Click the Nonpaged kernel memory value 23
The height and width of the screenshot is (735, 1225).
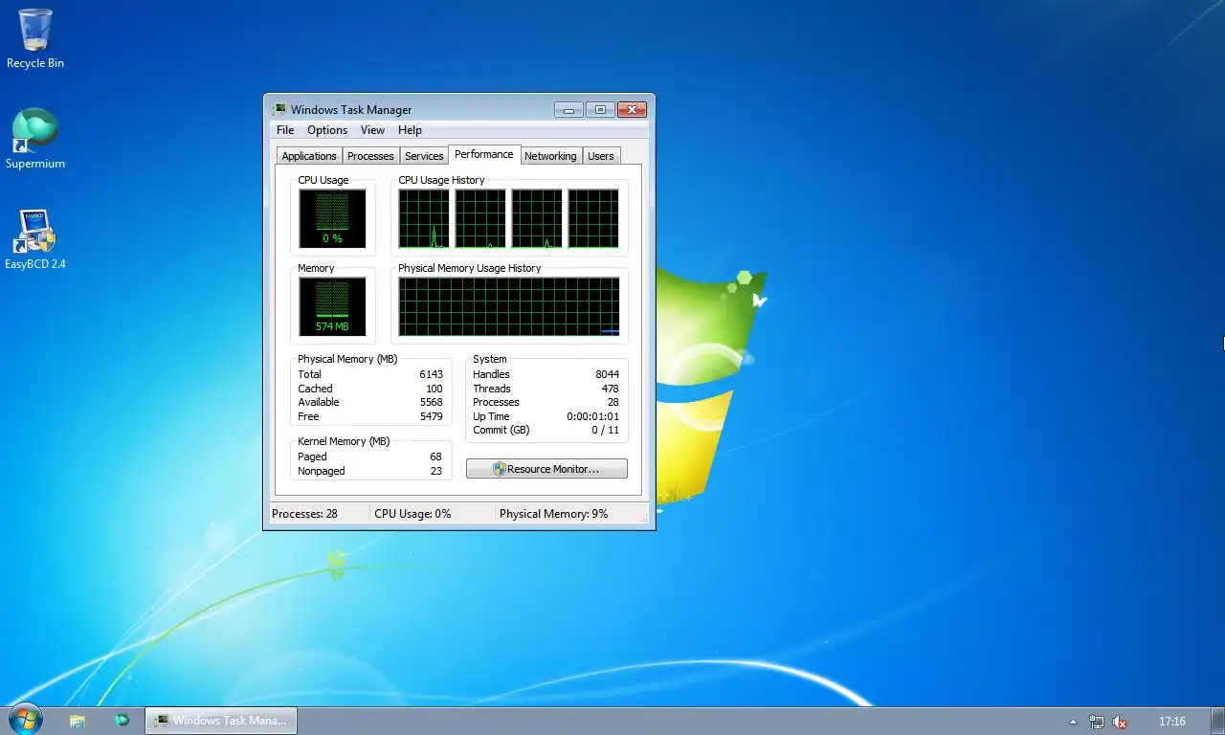click(x=435, y=471)
